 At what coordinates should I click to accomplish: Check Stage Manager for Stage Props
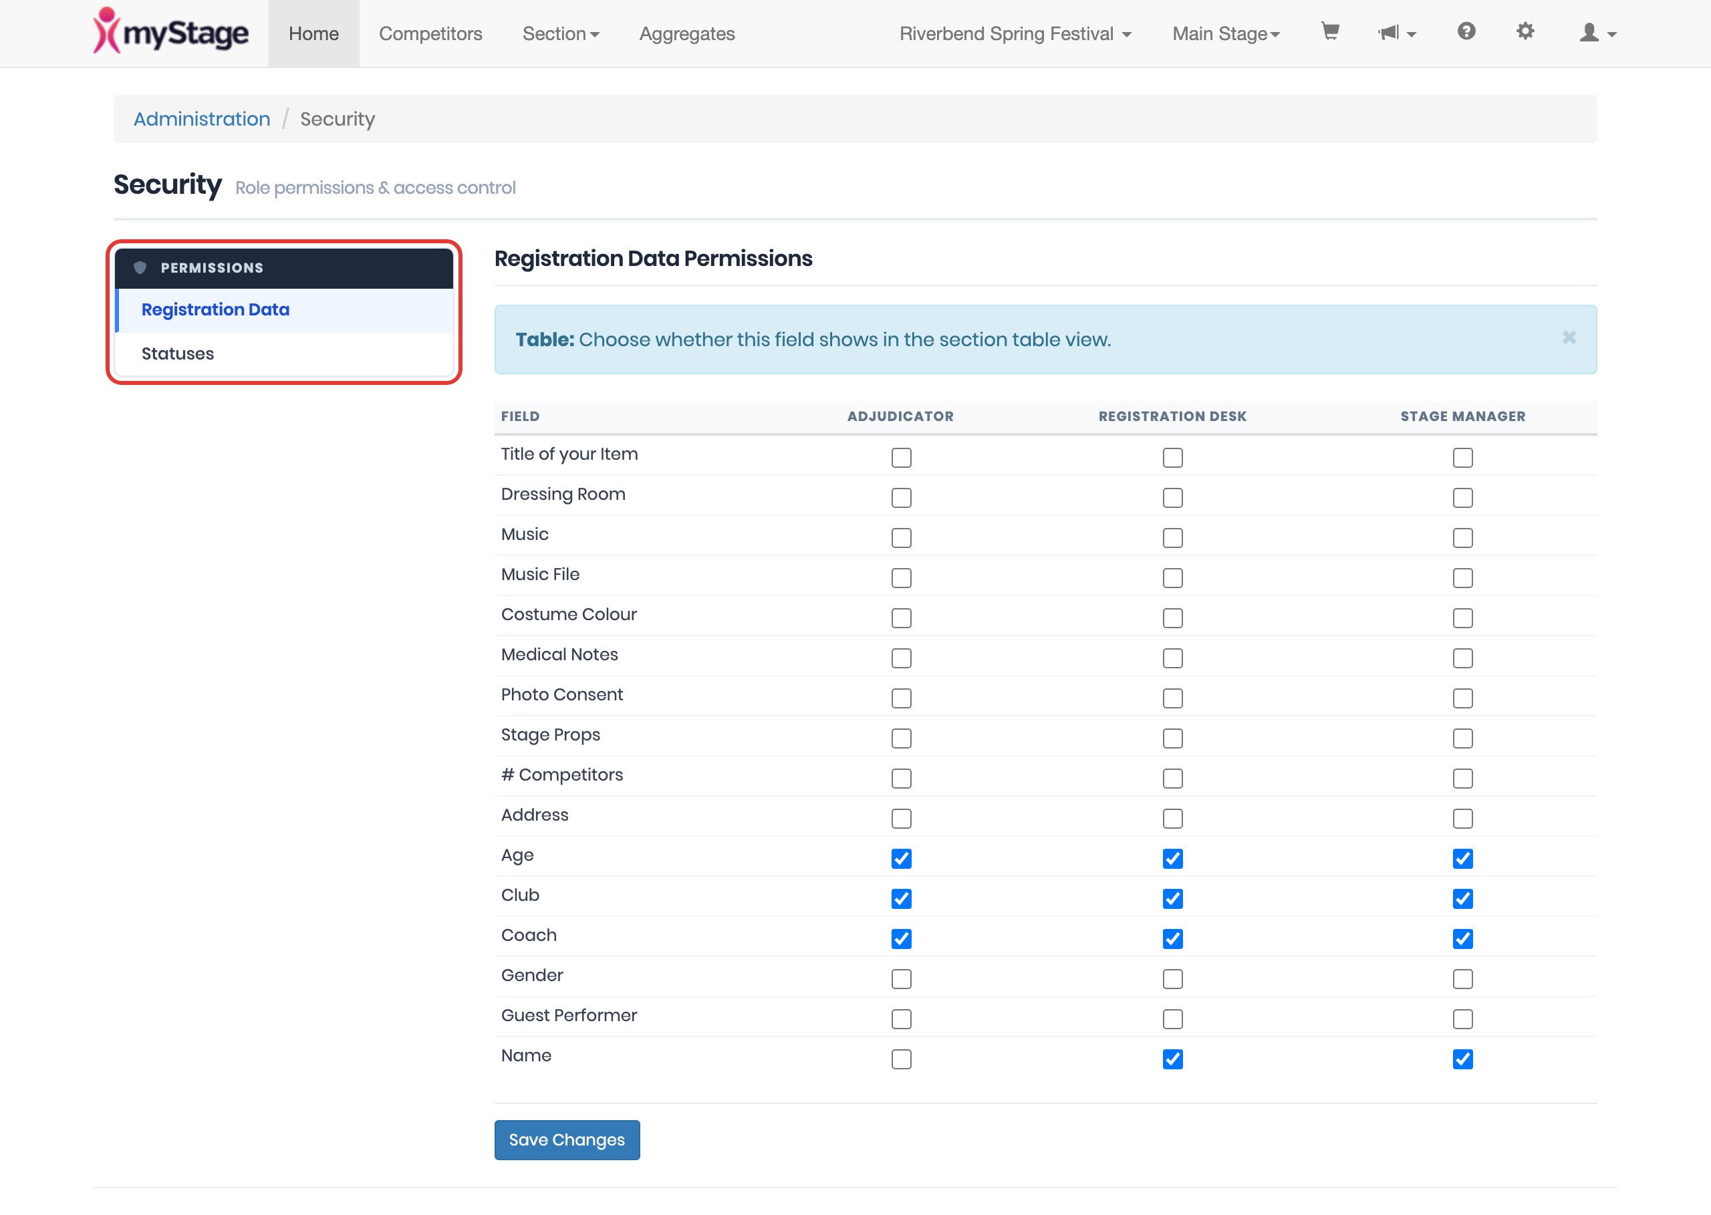(x=1462, y=738)
